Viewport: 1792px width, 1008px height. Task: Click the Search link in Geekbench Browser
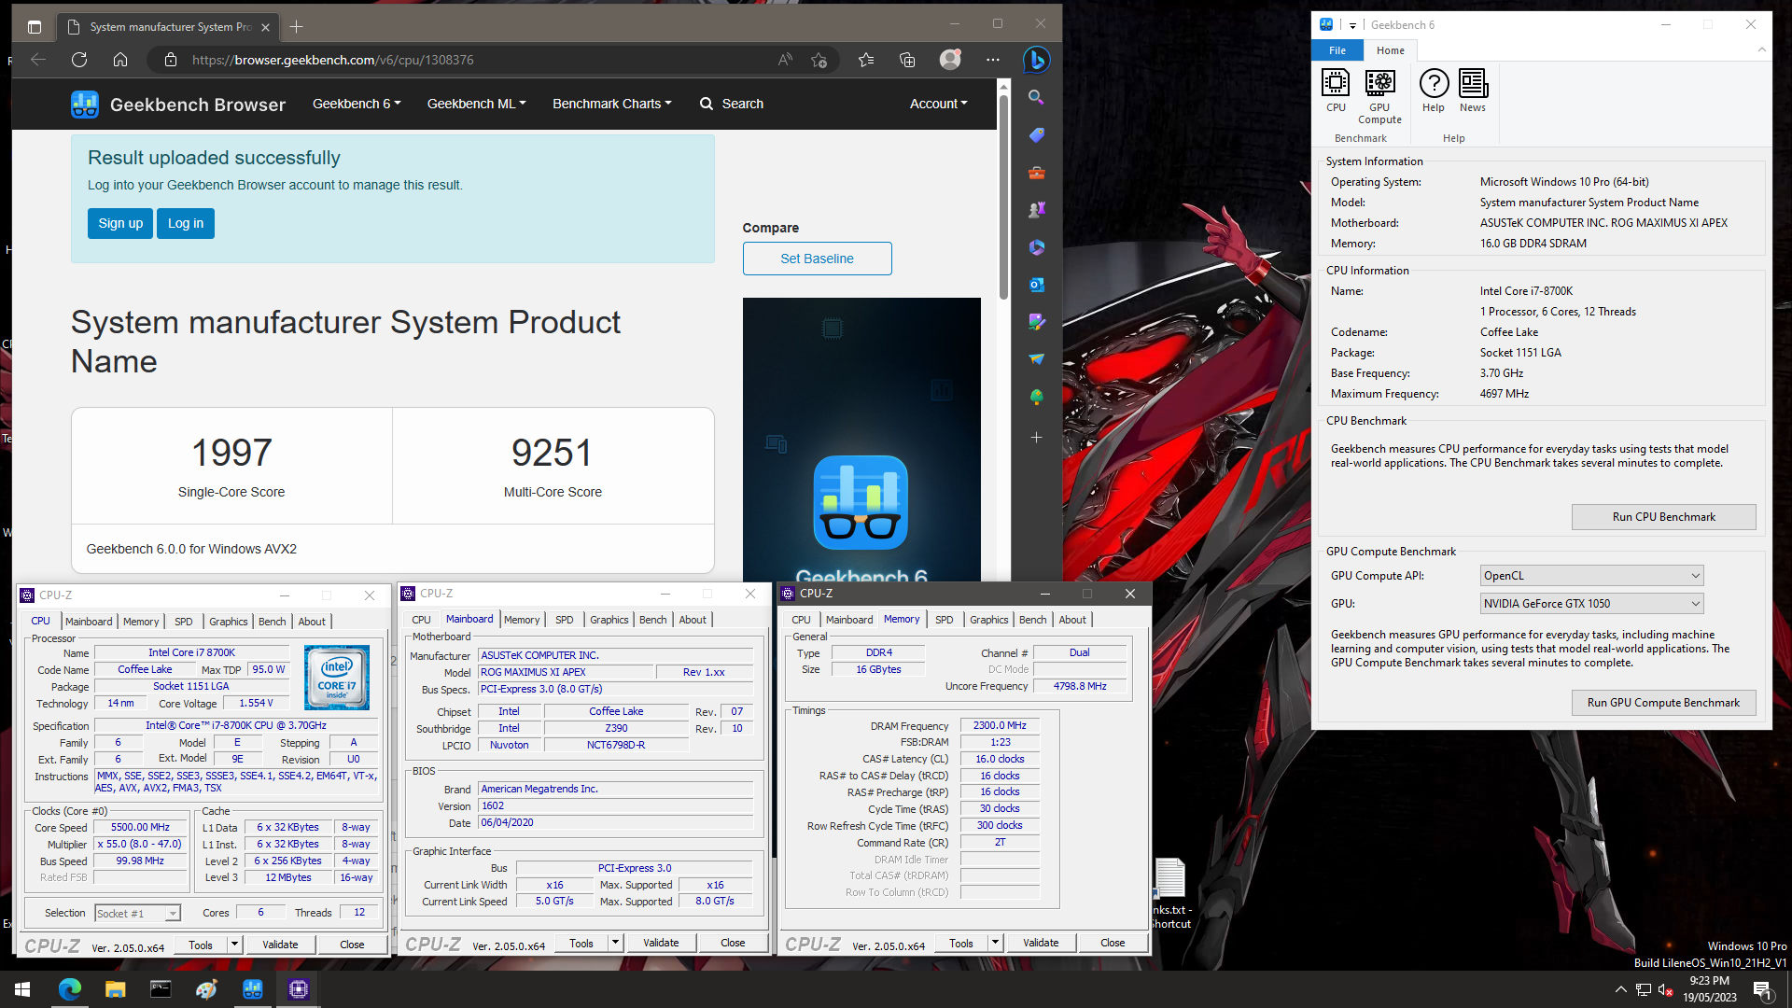[732, 104]
